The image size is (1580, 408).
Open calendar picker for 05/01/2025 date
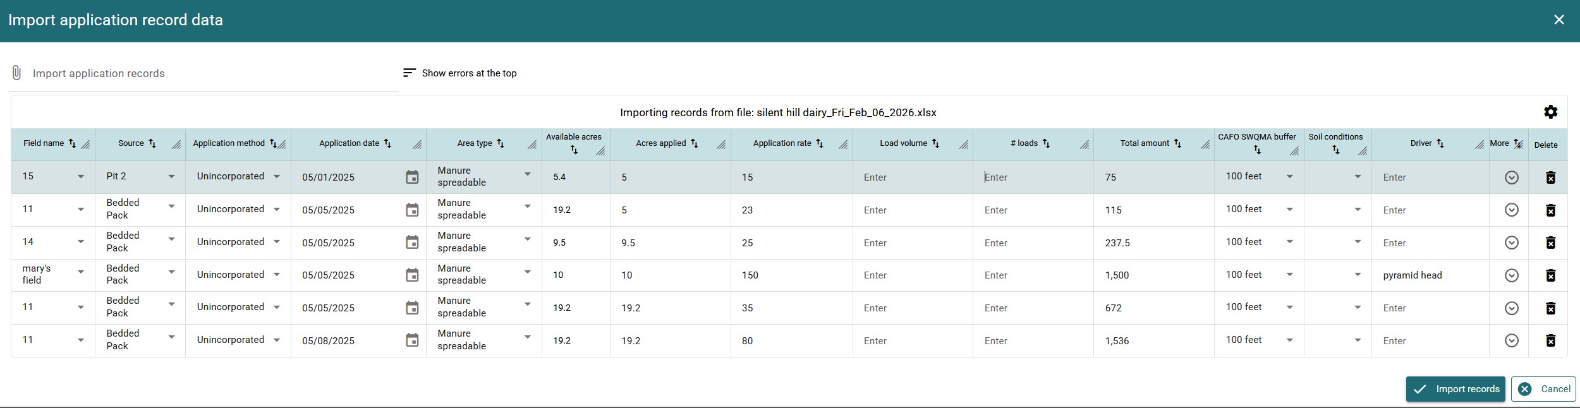[412, 177]
